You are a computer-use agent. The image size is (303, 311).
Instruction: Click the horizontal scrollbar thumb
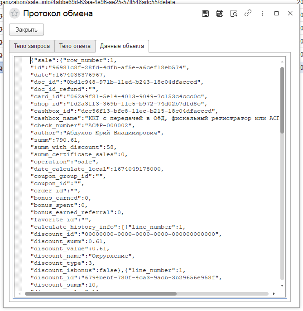(101, 294)
